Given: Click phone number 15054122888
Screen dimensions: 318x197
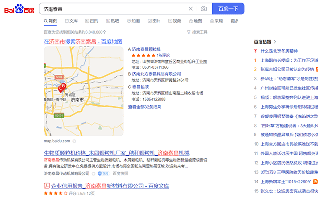Looking at the screenshot, I should point(154,99).
